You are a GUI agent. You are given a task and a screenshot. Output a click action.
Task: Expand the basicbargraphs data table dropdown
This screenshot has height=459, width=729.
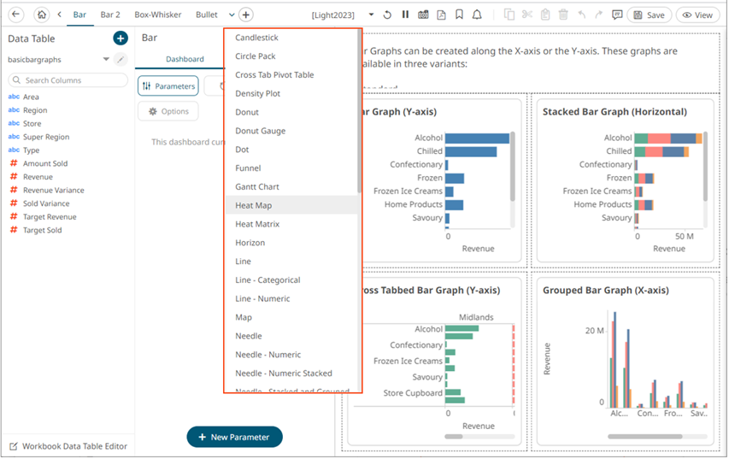click(106, 60)
